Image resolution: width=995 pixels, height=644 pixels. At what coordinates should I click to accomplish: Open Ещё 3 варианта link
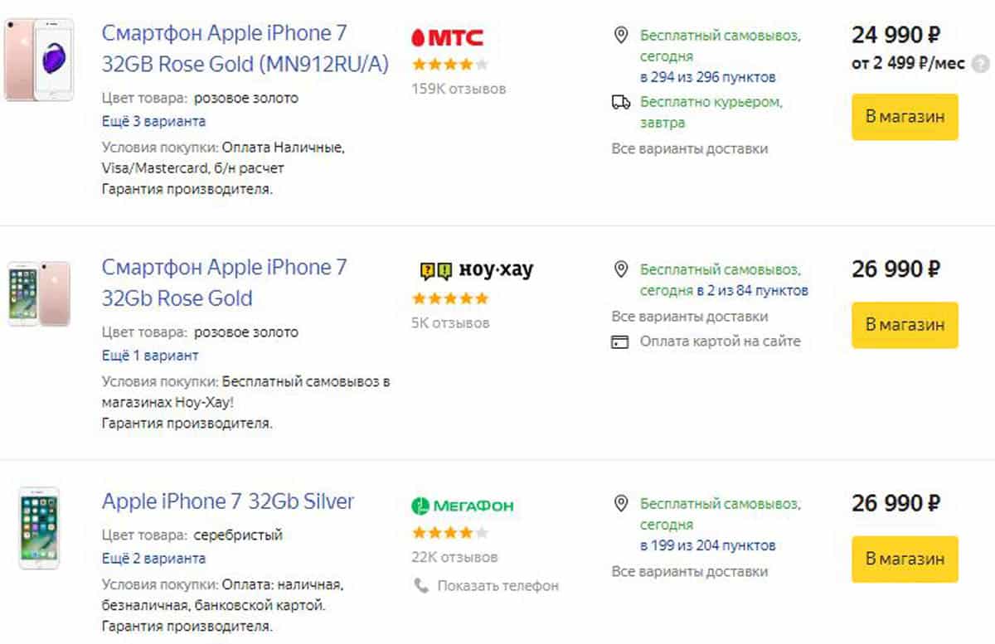point(152,121)
